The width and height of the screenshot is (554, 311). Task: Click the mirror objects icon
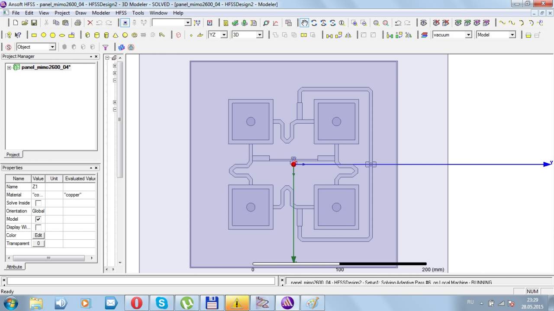349,35
